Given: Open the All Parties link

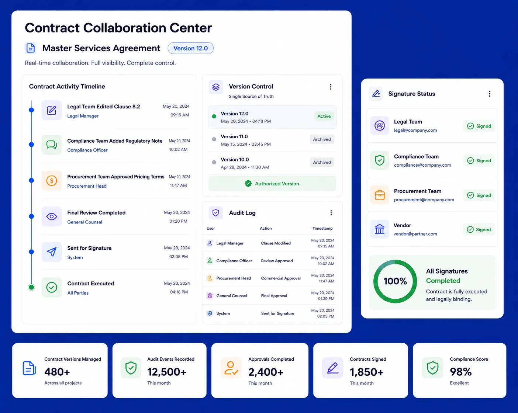Looking at the screenshot, I should [x=78, y=293].
